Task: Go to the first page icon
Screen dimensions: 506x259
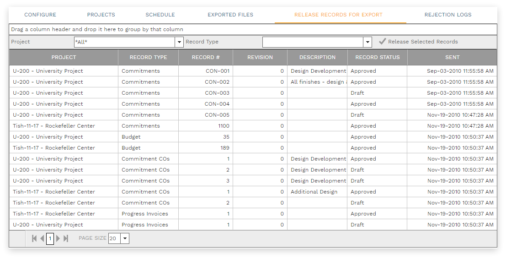Action: pyautogui.click(x=34, y=238)
